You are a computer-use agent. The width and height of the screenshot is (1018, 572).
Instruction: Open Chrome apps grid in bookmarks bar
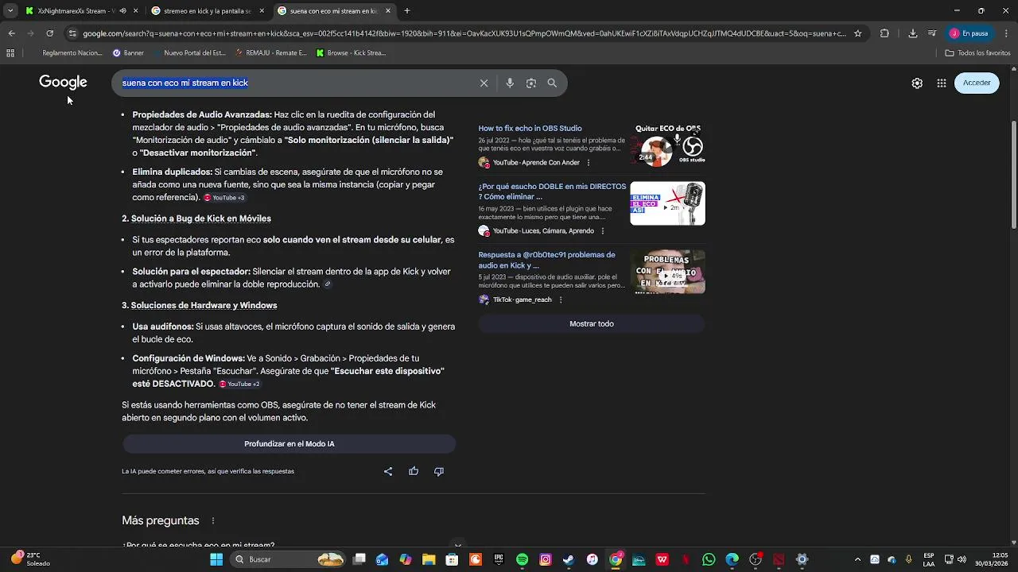10,52
